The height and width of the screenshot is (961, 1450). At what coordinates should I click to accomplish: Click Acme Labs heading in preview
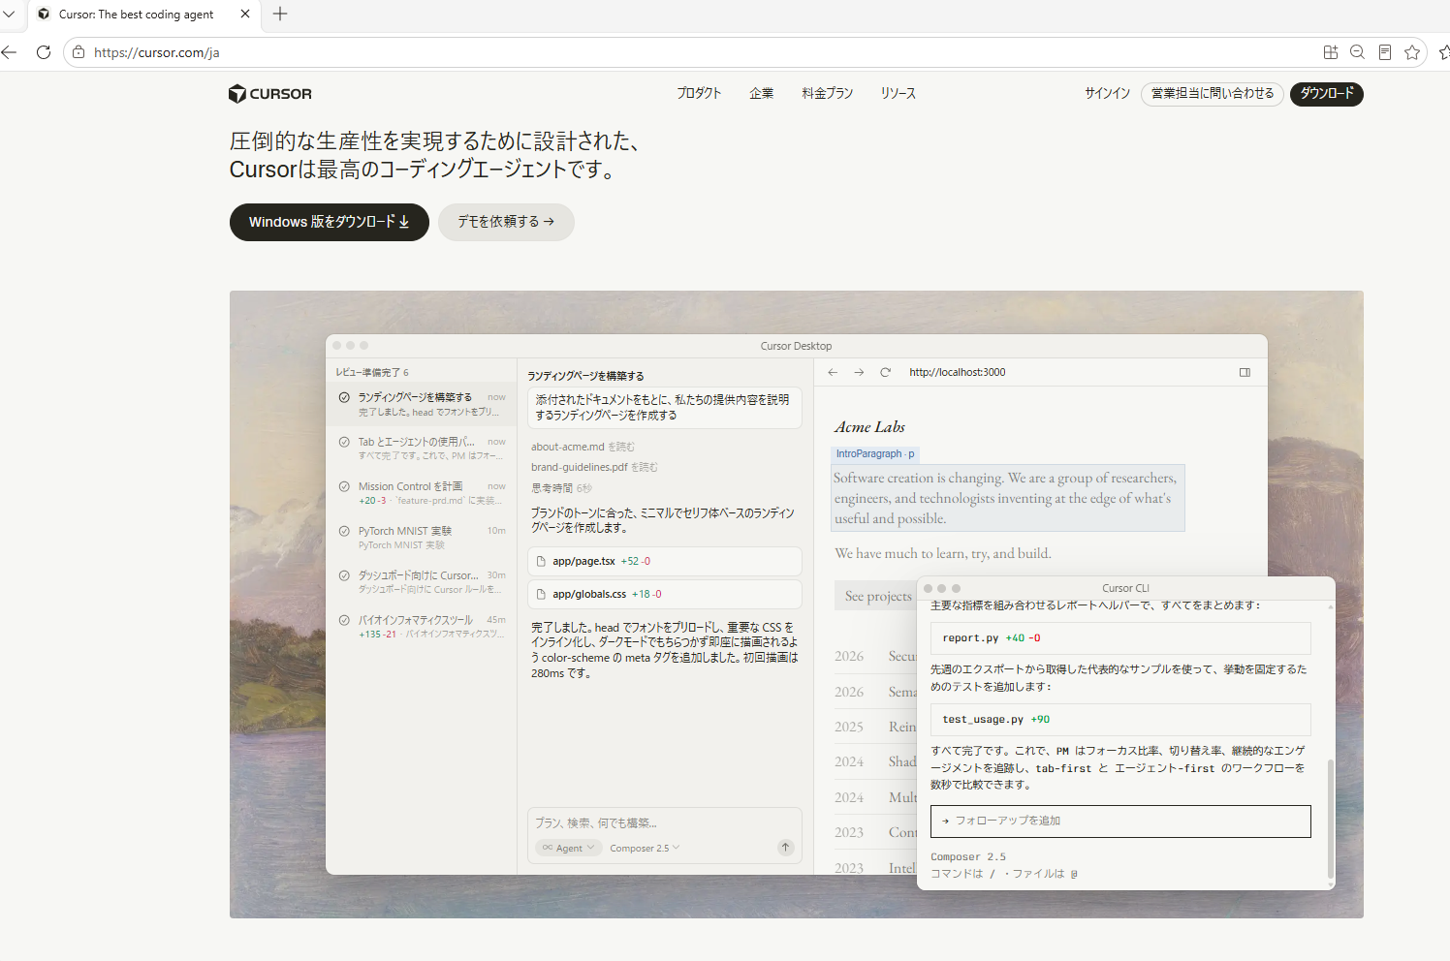(869, 427)
